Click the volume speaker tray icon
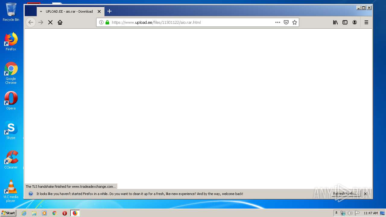Image resolution: width=386 pixels, height=217 pixels. click(x=350, y=213)
